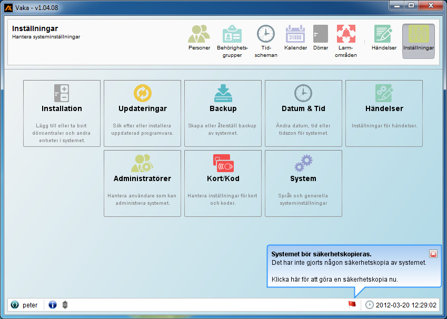The width and height of the screenshot is (447, 319).
Task: Open the Datum & Tid tile
Action: click(303, 113)
